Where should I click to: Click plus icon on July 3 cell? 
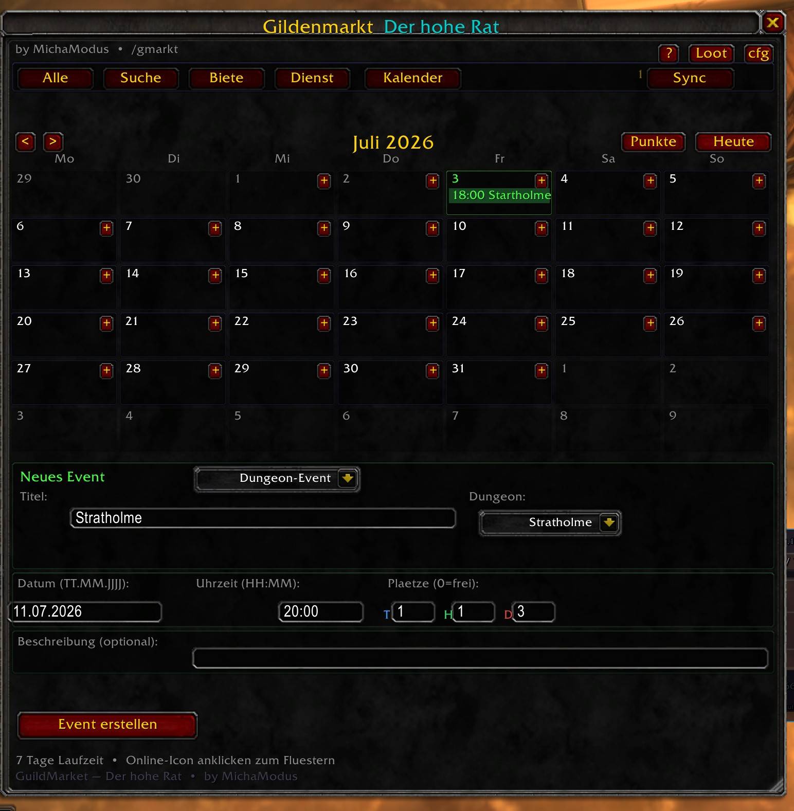(542, 181)
